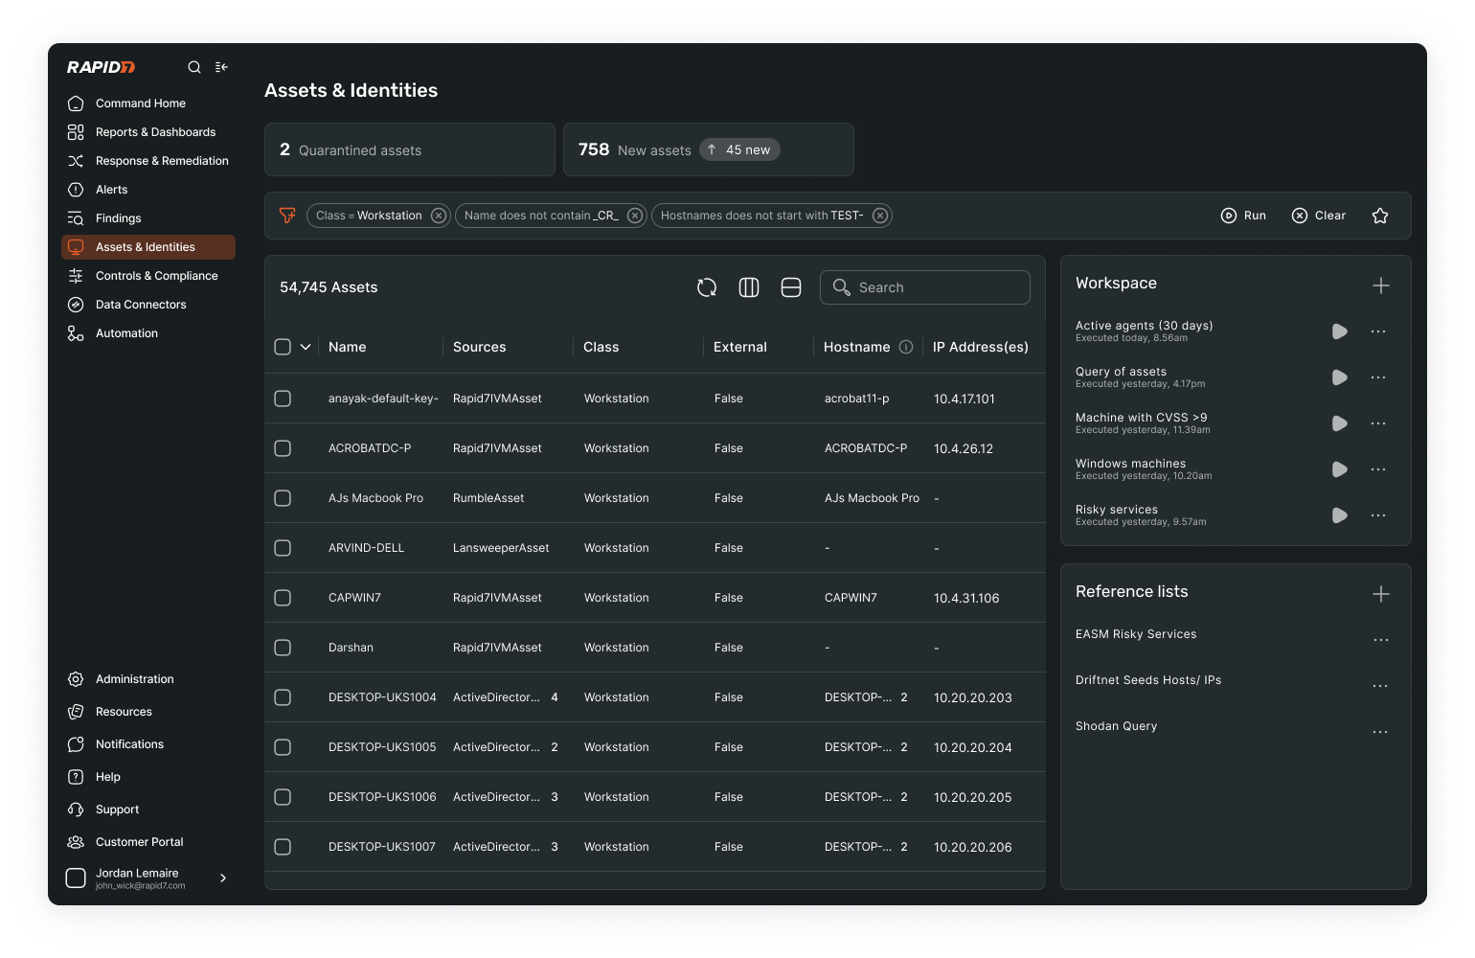
Task: Click the 45 new badge
Action: tap(739, 149)
